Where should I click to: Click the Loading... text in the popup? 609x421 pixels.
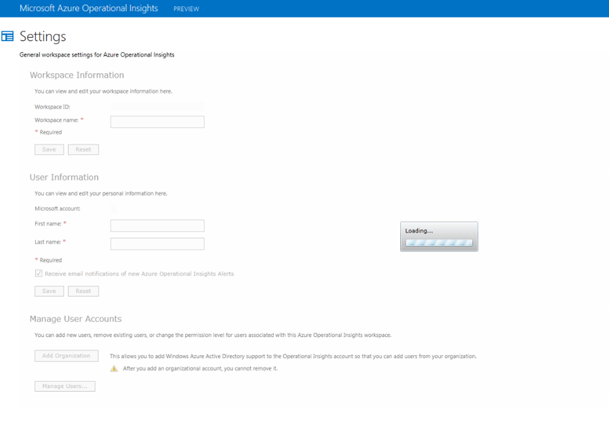coord(419,230)
